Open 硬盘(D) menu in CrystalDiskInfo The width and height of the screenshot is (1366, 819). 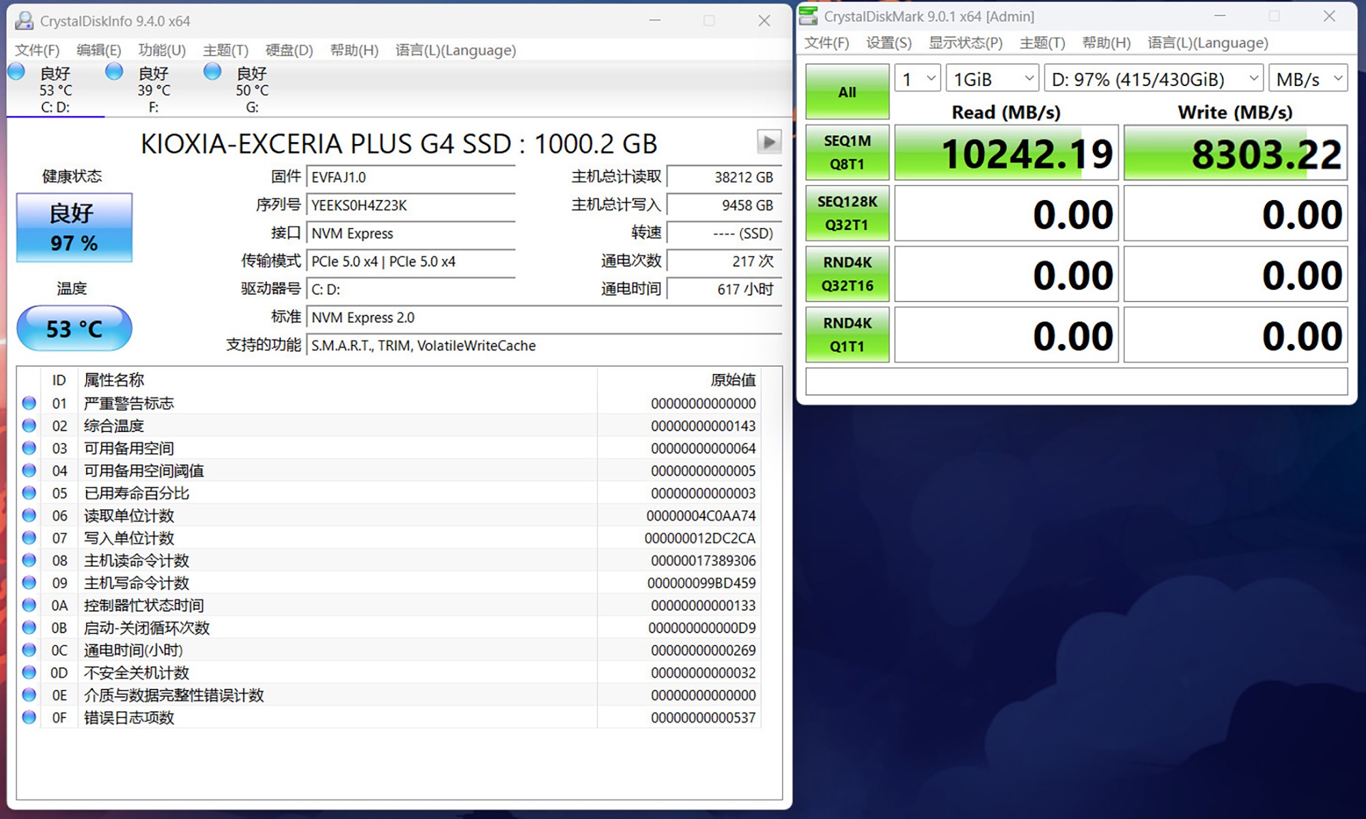tap(289, 51)
